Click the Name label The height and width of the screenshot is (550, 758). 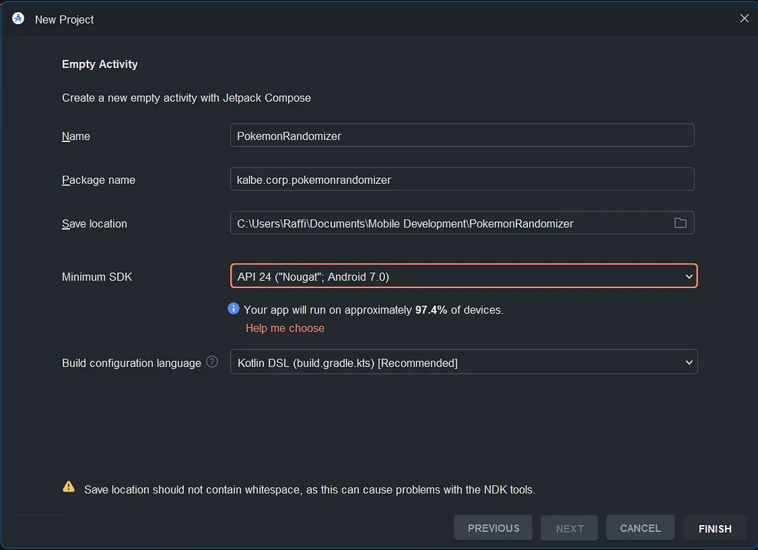pyautogui.click(x=76, y=136)
